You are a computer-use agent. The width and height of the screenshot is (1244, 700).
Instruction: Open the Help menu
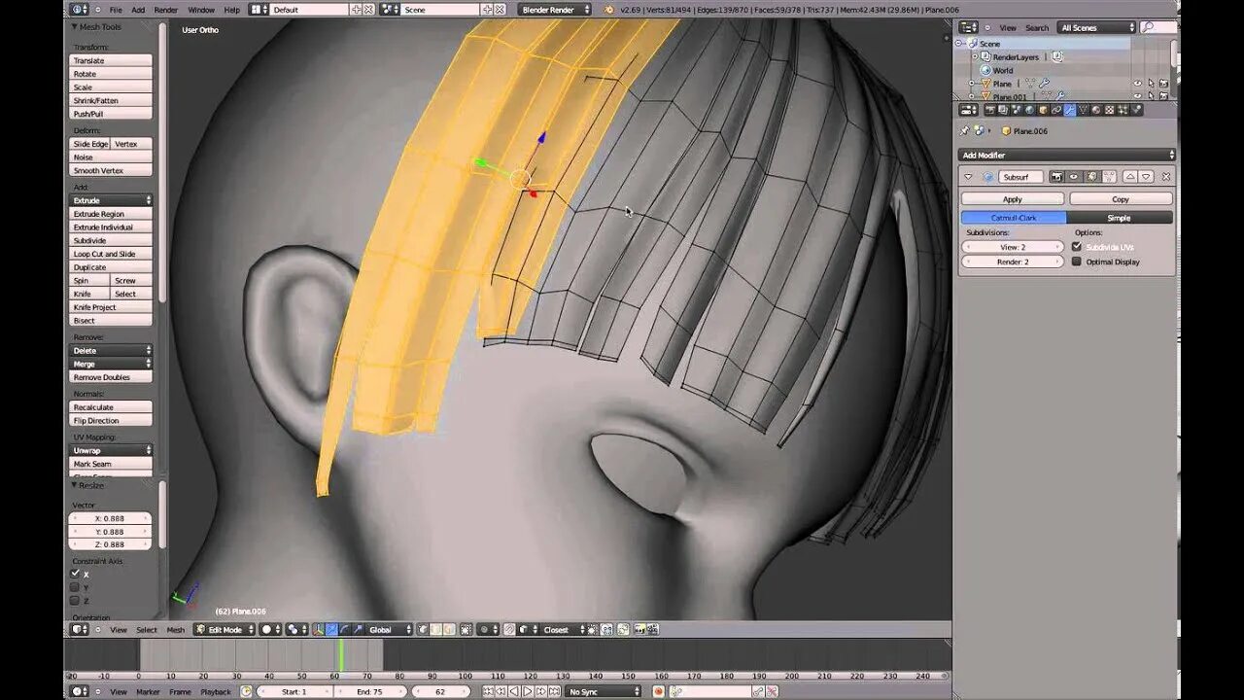(x=231, y=10)
